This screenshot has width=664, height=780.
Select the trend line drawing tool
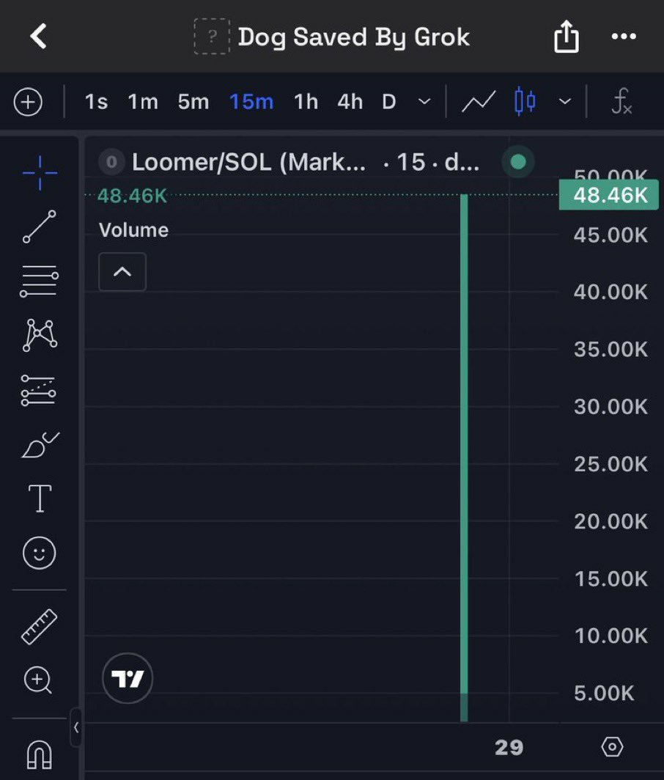[40, 227]
